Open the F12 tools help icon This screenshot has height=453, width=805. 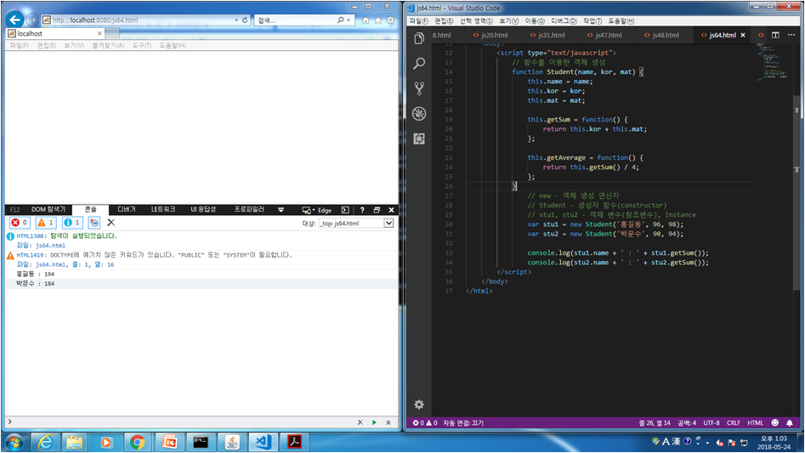[362, 210]
